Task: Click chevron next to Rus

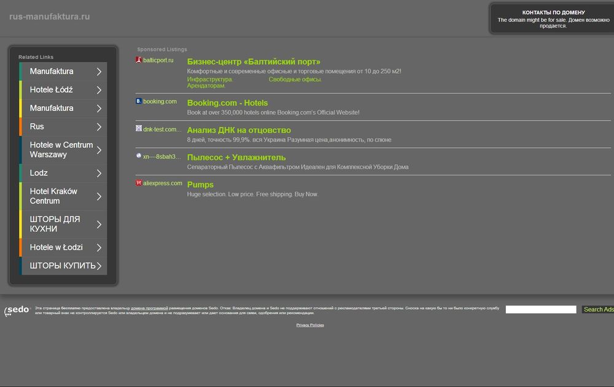Action: 99,127
